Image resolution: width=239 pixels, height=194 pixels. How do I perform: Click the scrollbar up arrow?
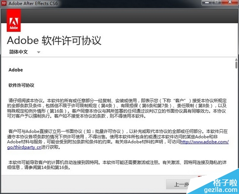coord(236,59)
